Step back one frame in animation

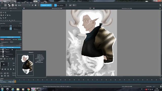click(x=8, y=69)
